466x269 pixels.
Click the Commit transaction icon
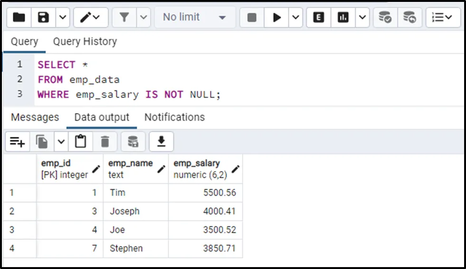[385, 18]
